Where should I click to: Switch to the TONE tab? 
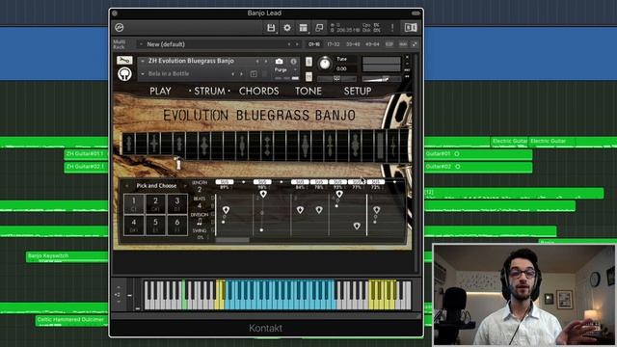[308, 92]
